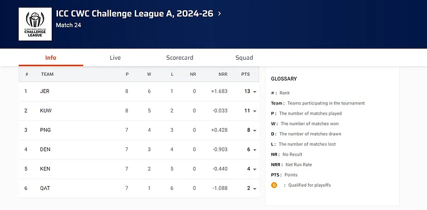
Task: Click the PNG team name
Action: (x=45, y=130)
